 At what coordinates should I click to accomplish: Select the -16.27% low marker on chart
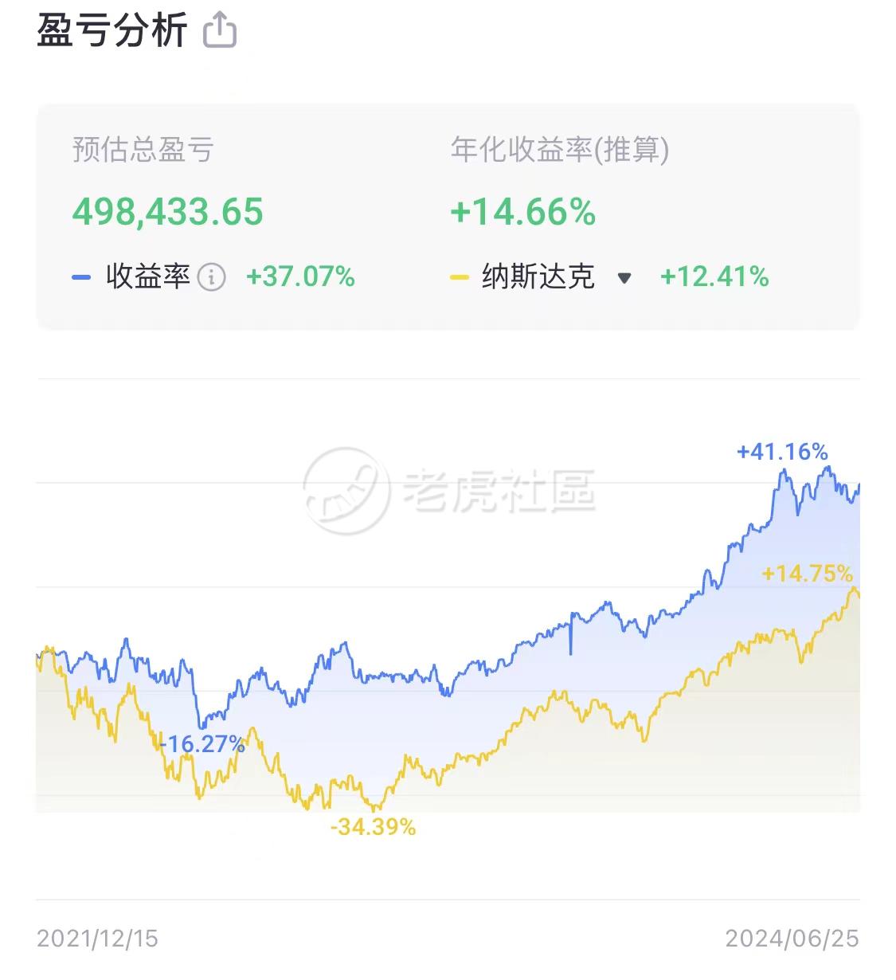pyautogui.click(x=202, y=744)
